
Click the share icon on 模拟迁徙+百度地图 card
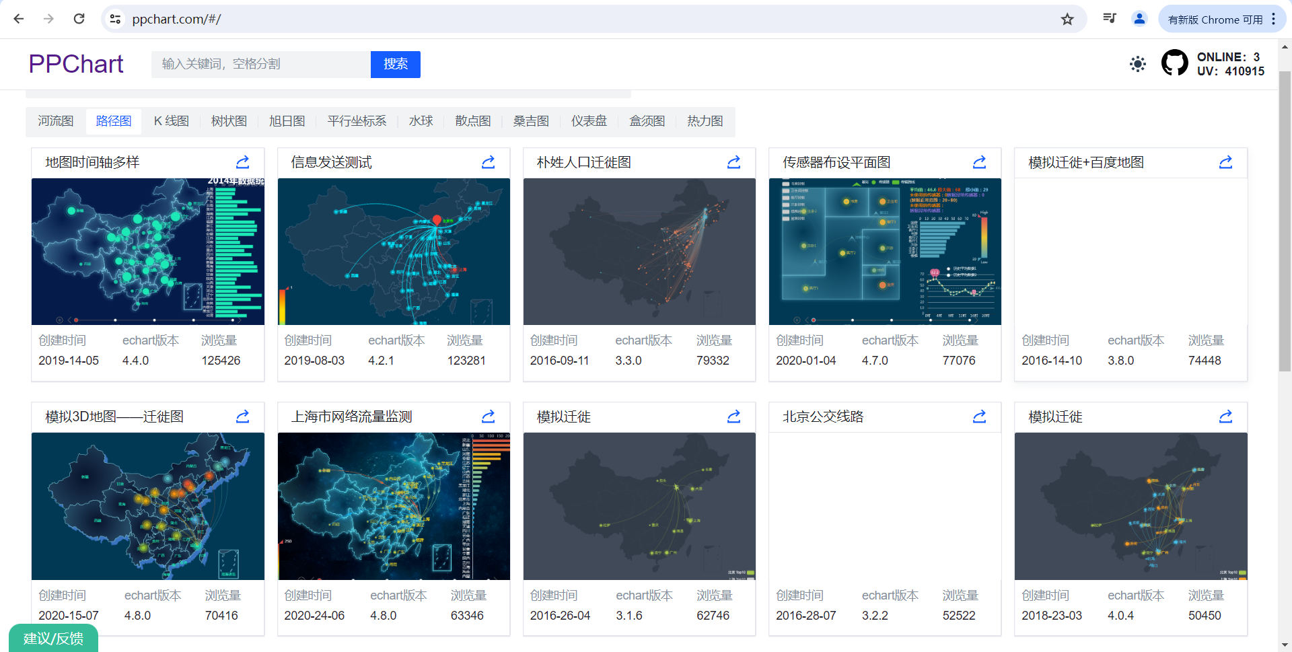pos(1225,162)
